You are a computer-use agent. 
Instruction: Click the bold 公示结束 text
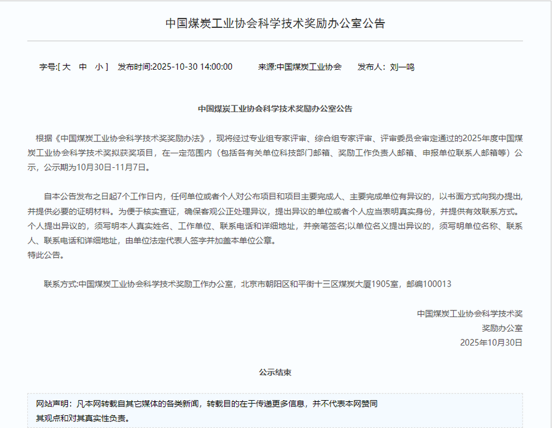pyautogui.click(x=275, y=372)
